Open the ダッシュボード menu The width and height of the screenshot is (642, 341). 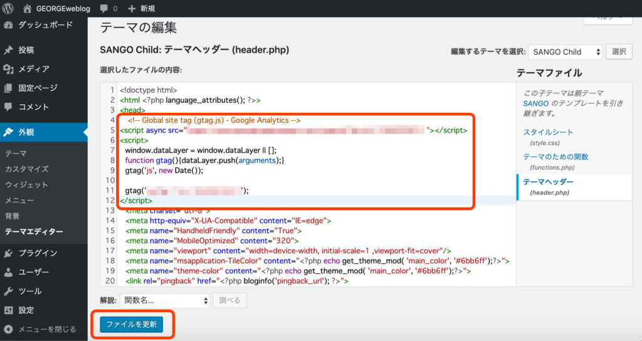tap(44, 25)
